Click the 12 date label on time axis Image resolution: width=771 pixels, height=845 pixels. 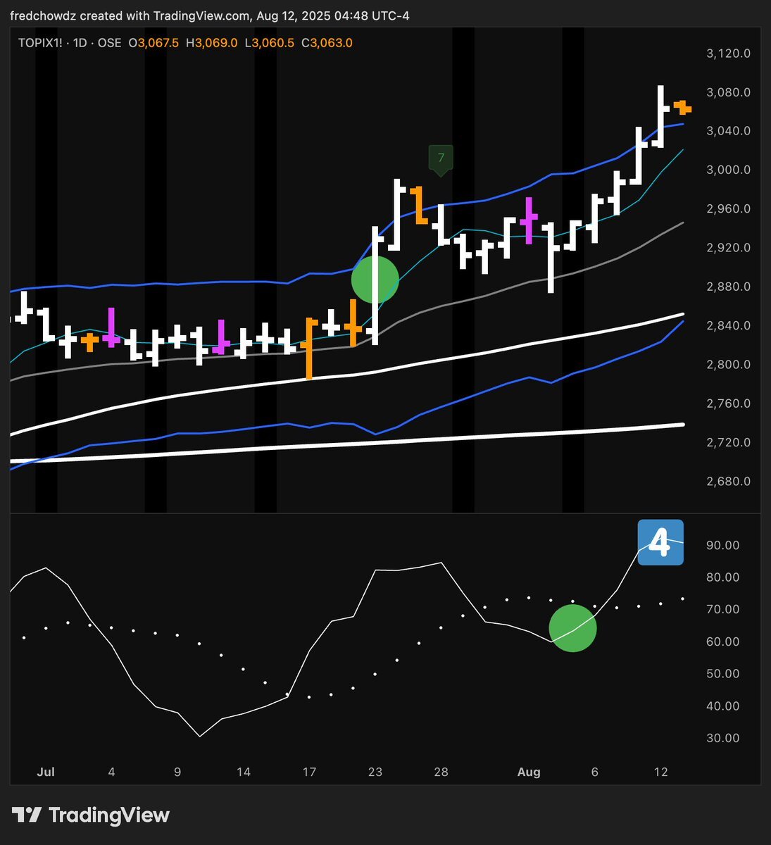click(x=660, y=772)
